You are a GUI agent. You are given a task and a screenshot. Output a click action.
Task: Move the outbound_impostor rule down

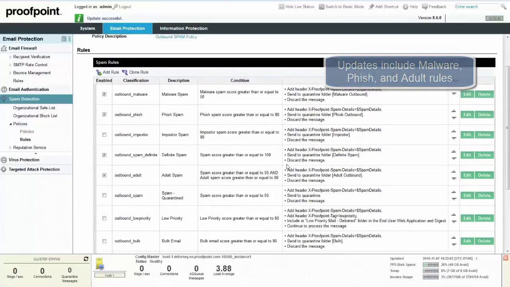point(453,138)
